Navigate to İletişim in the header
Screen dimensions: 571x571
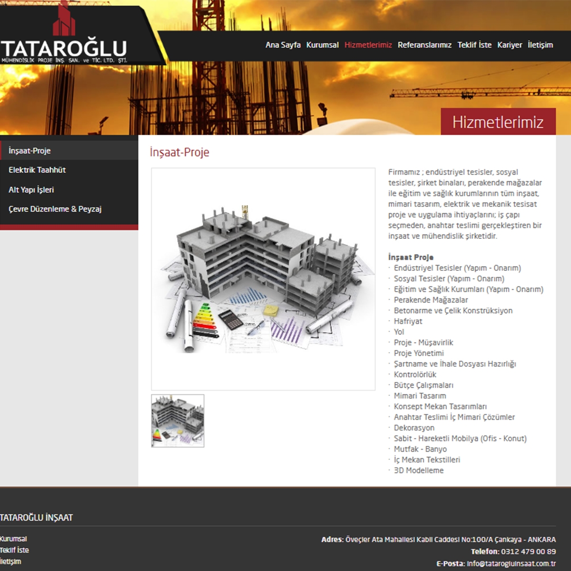coord(540,45)
